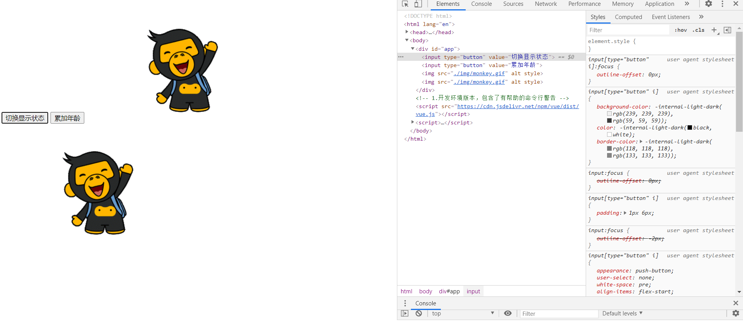
Task: Expand the border-color shorthand triangle
Action: pos(641,141)
